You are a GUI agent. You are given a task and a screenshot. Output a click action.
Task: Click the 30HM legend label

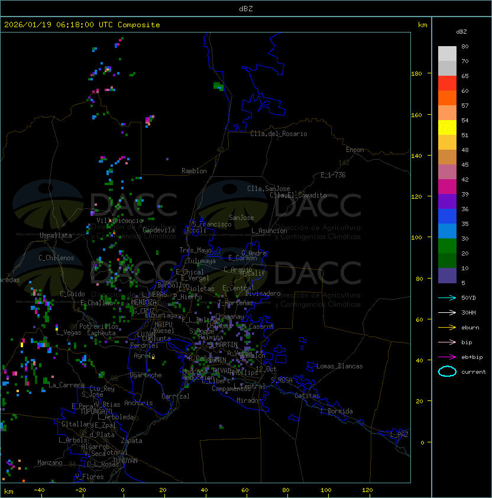(x=468, y=313)
